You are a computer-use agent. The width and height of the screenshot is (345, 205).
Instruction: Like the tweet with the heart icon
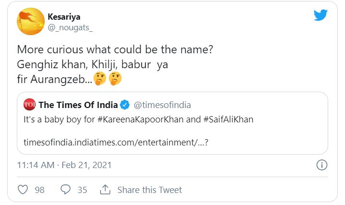(x=23, y=190)
